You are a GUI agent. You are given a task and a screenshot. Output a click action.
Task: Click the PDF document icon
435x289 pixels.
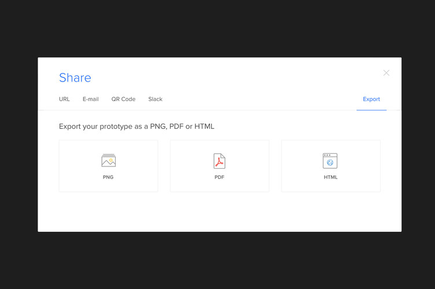pyautogui.click(x=219, y=161)
